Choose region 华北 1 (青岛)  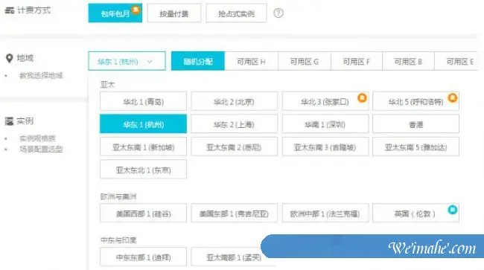click(x=143, y=101)
